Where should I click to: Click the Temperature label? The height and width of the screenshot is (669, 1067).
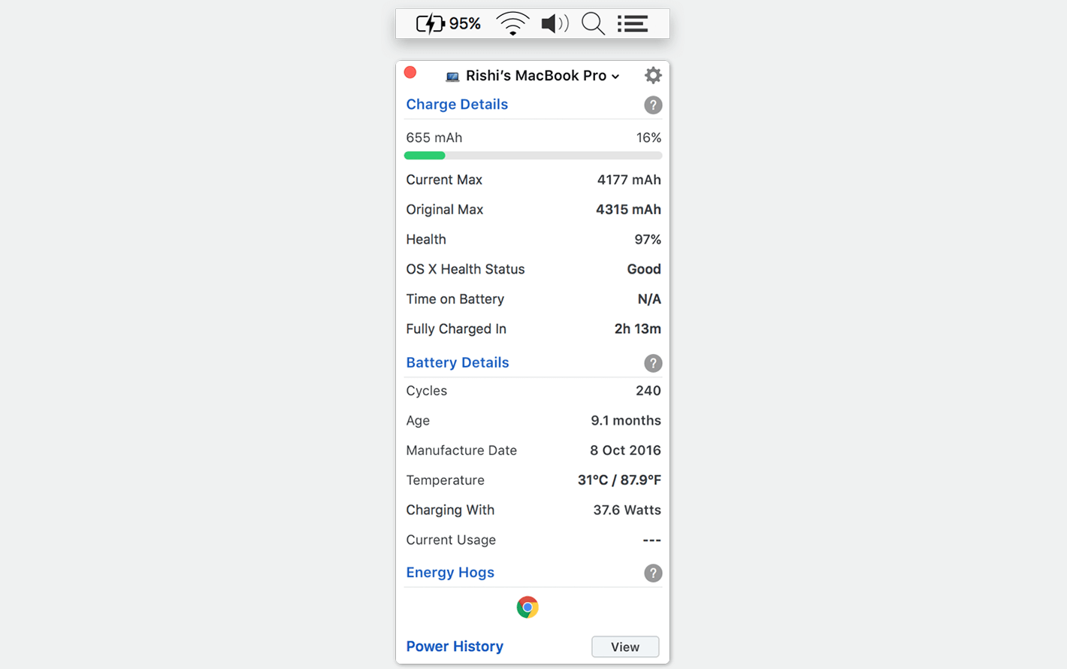pyautogui.click(x=445, y=480)
